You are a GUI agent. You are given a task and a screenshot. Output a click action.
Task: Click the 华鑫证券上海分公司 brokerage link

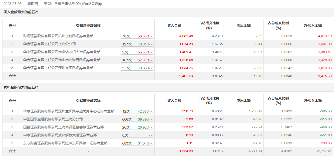pyautogui.click(x=49, y=44)
